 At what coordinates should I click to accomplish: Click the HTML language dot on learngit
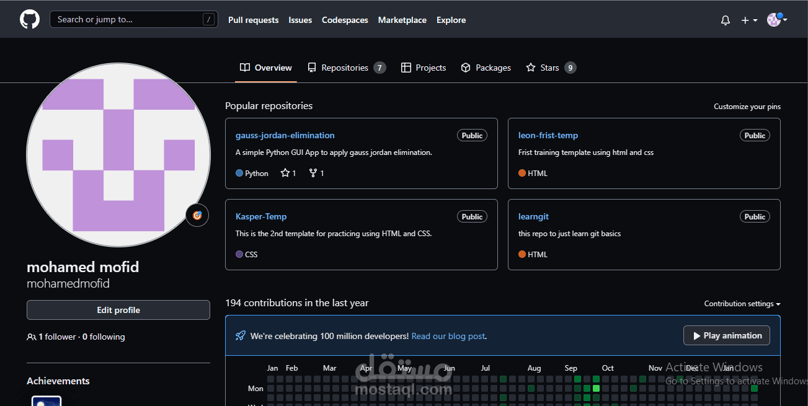pyautogui.click(x=522, y=254)
